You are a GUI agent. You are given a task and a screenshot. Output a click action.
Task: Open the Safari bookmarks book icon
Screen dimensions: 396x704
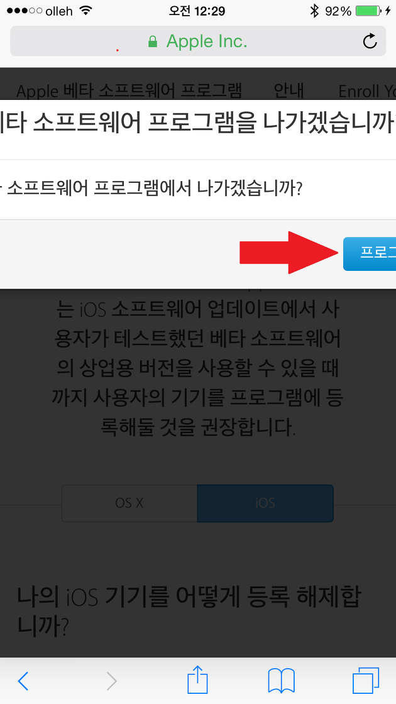click(x=281, y=681)
